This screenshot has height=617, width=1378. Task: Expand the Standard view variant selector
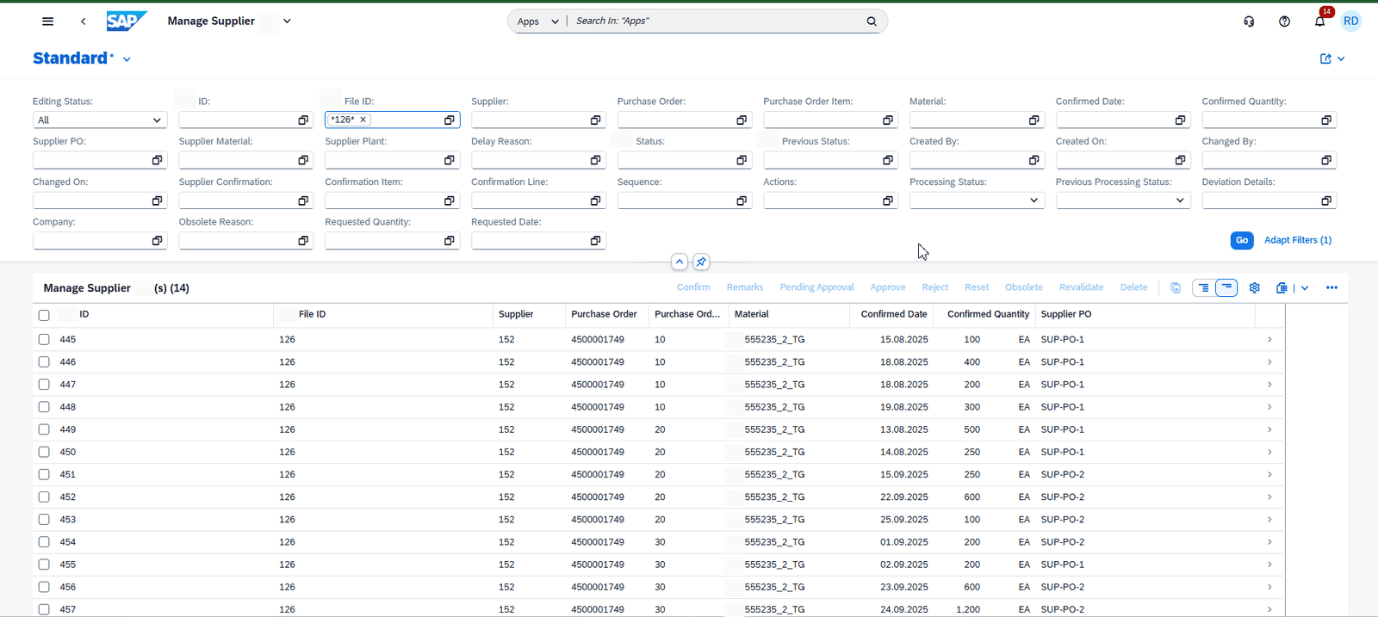tap(127, 59)
